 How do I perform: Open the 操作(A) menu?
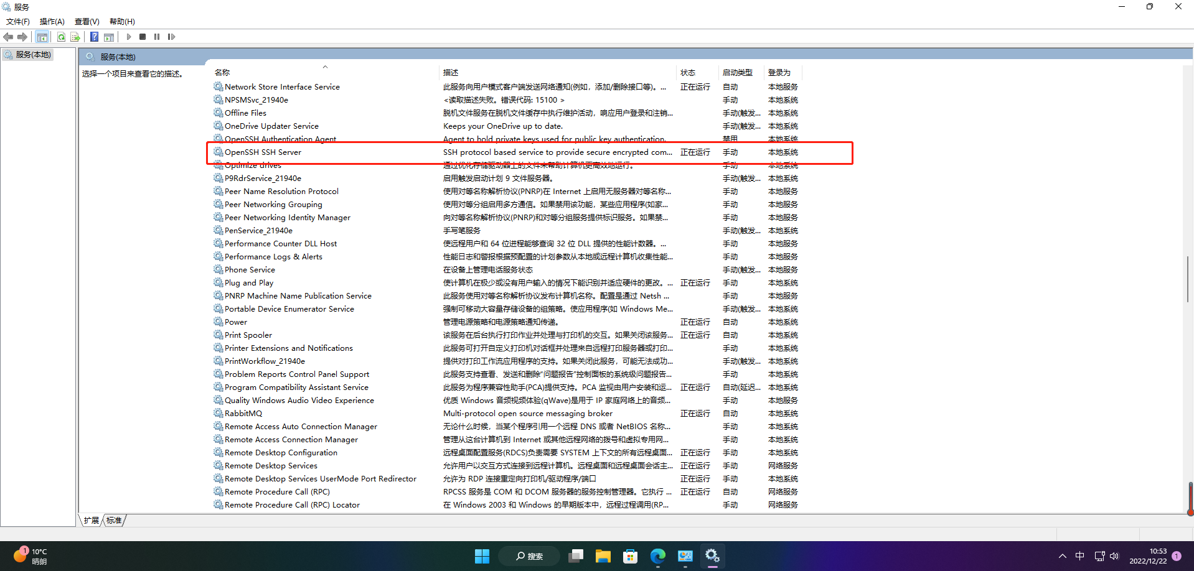pyautogui.click(x=52, y=21)
